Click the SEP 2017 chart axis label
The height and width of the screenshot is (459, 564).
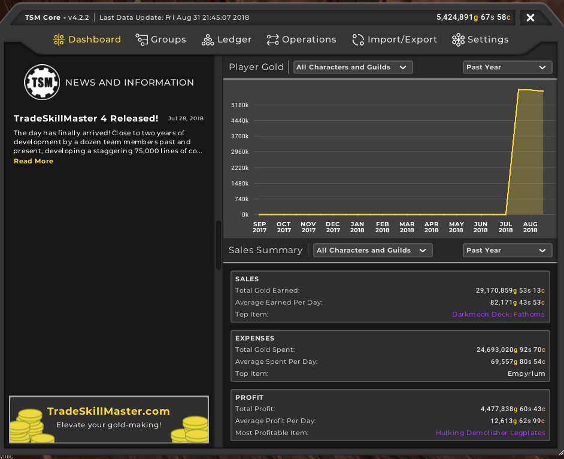(x=259, y=227)
